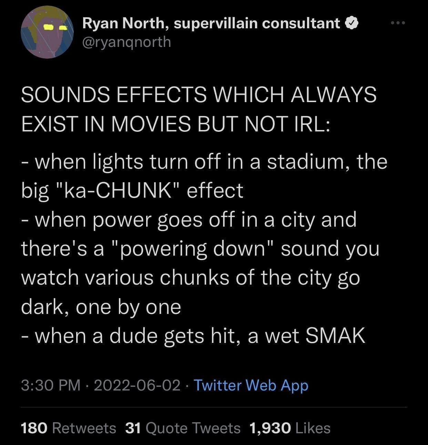Viewport: 428px width, 445px height.
Task: Open the three-dot more options menu
Action: click(399, 23)
